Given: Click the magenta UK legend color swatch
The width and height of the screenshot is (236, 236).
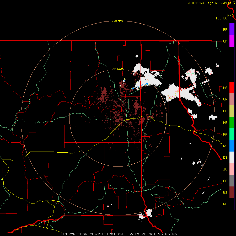Looking at the screenshot, I should coord(232,41).
